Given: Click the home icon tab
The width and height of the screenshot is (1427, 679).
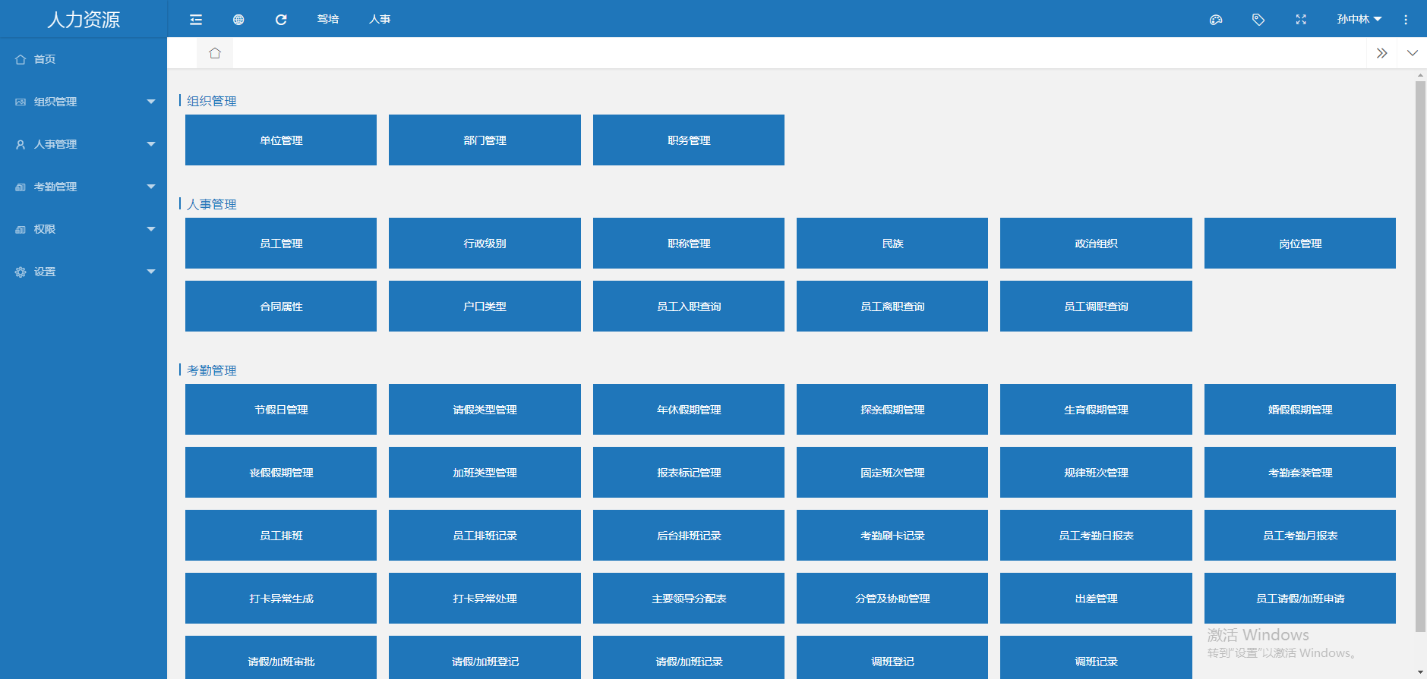Looking at the screenshot, I should pyautogui.click(x=215, y=53).
